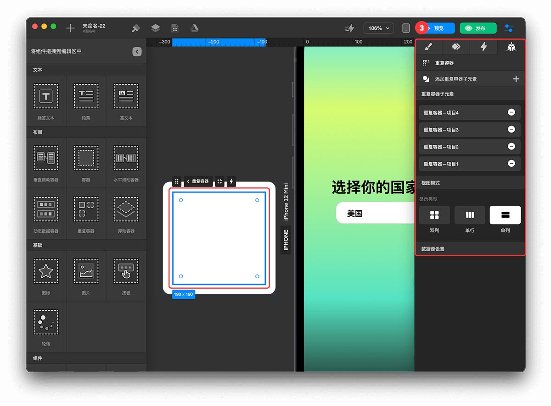Click the top-left handle of selected container
The image size is (551, 406).
point(181,200)
